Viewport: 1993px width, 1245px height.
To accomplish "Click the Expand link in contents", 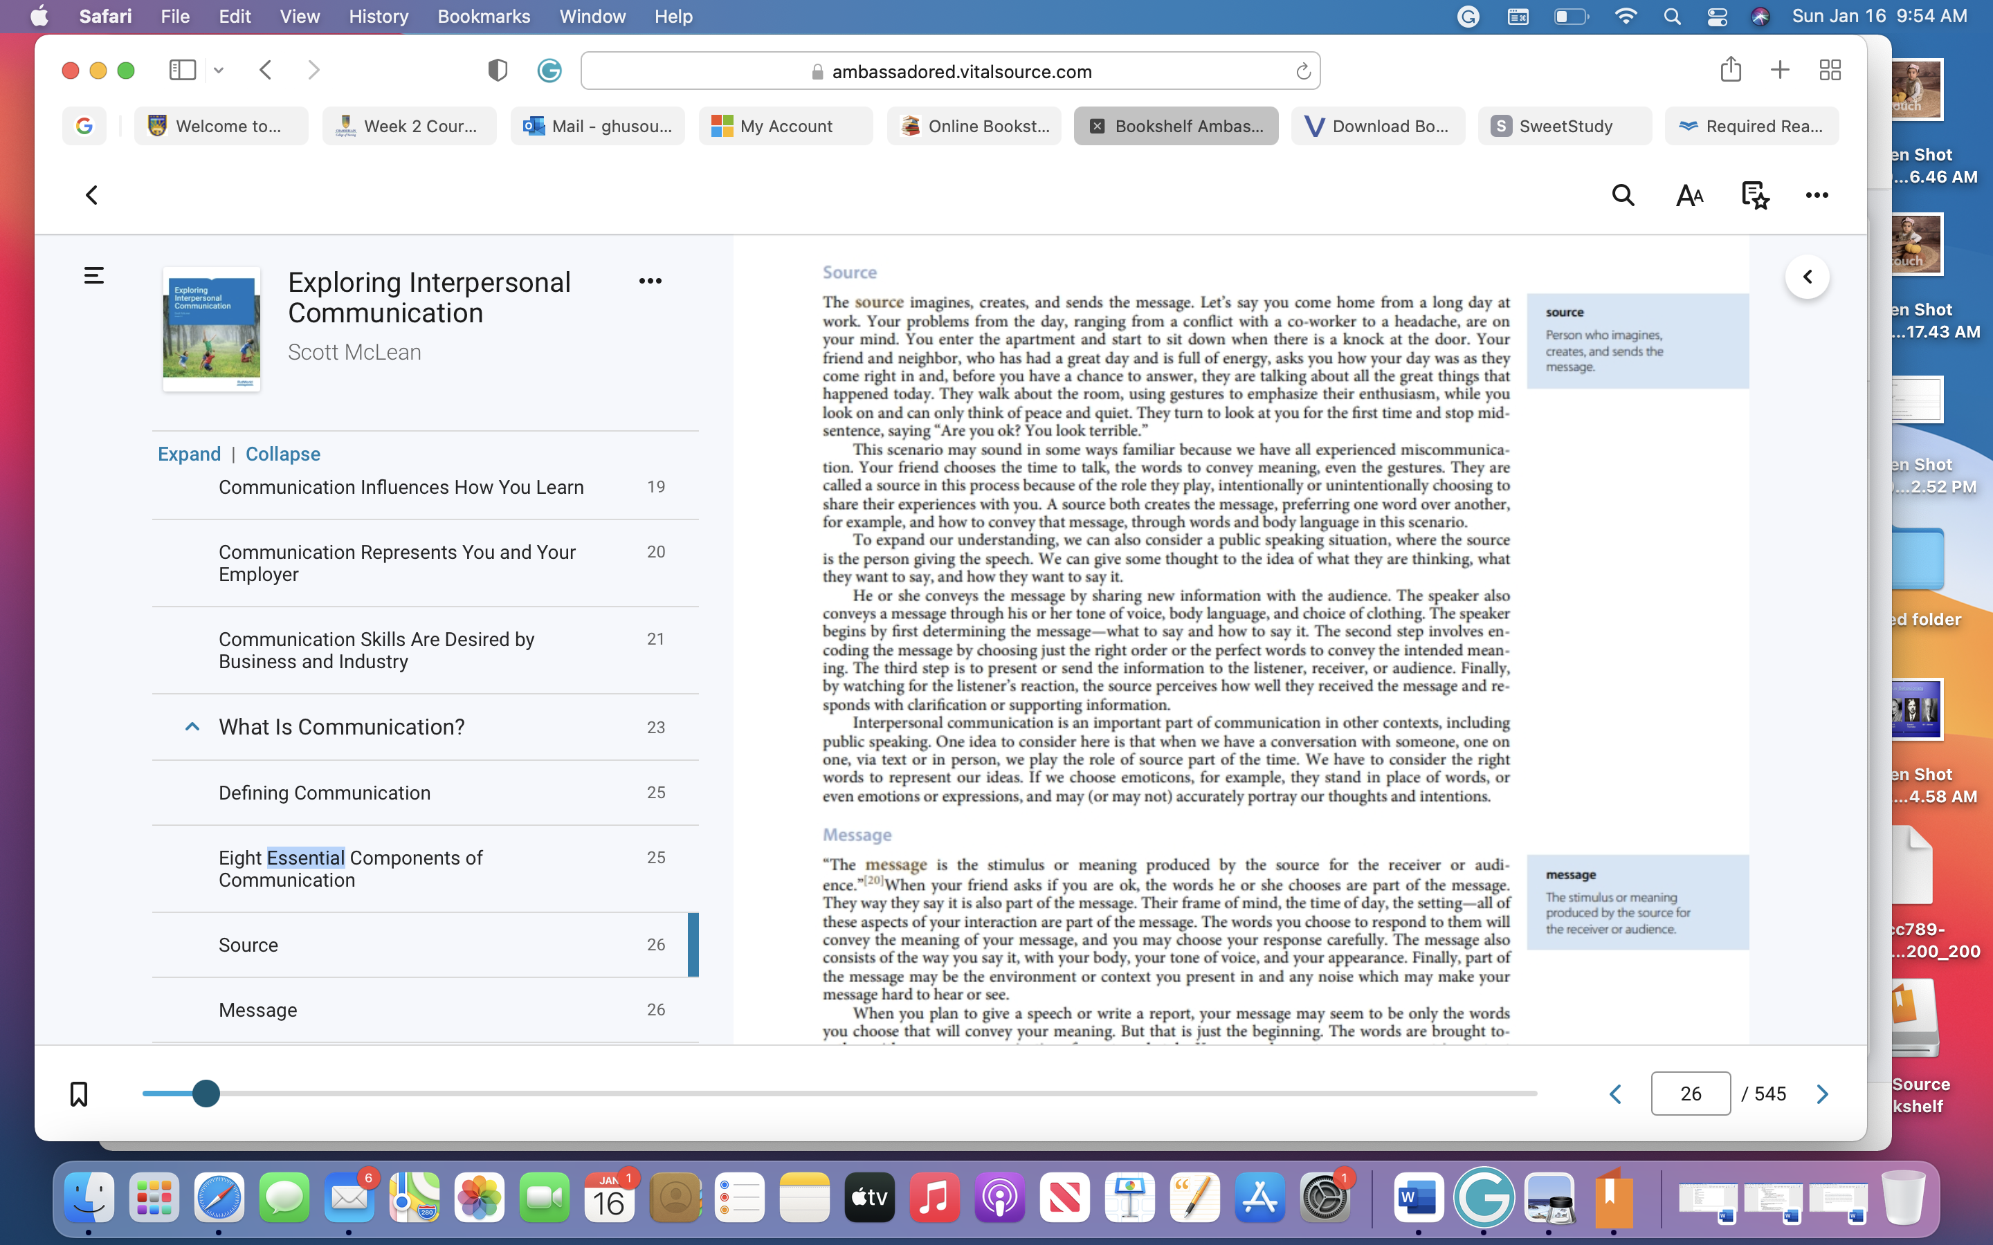I will [x=190, y=454].
